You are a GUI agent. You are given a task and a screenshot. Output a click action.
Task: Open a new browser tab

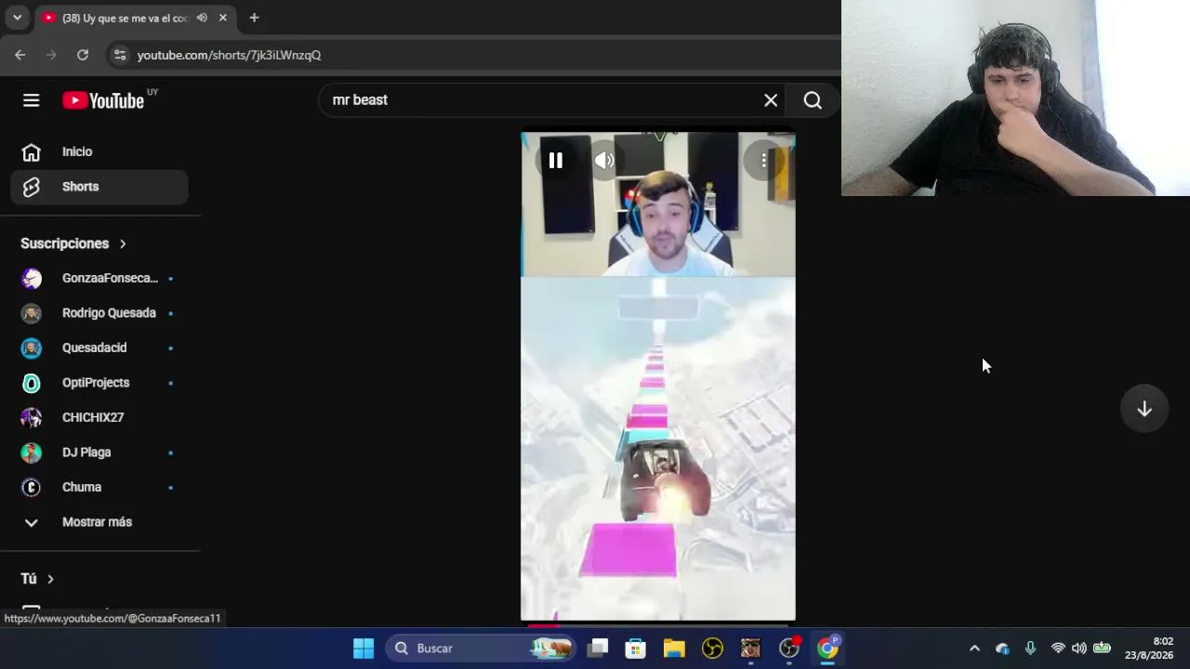point(254,18)
